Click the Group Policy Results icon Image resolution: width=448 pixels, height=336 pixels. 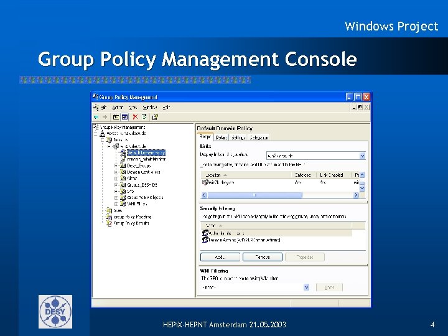click(x=109, y=223)
